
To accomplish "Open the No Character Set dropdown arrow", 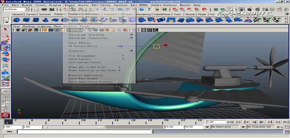I will pyautogui.click(x=243, y=127).
